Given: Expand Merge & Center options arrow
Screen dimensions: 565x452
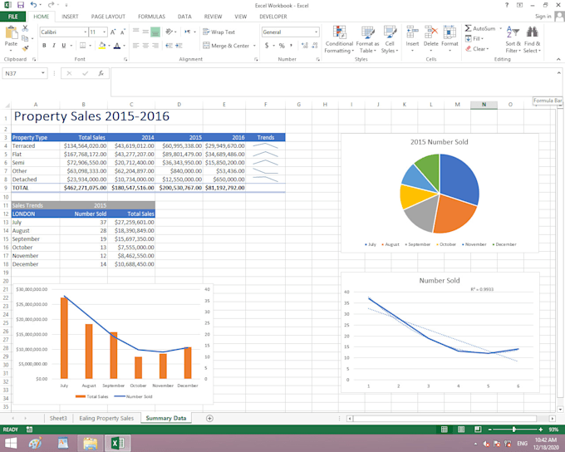Looking at the screenshot, I should 254,46.
